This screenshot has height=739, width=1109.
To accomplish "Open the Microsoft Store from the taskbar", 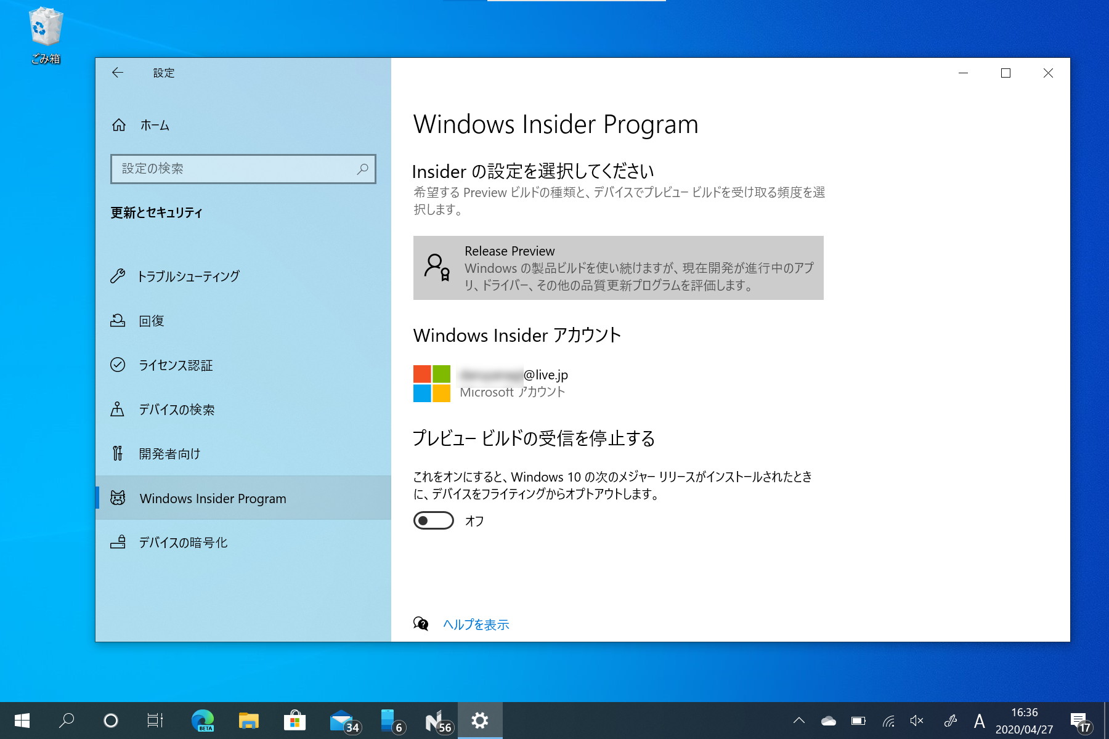I will coord(295,719).
